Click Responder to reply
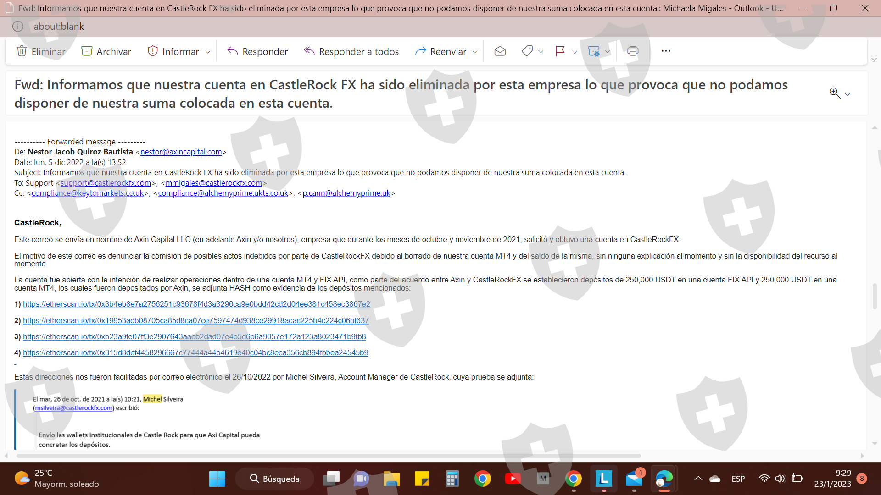881x495 pixels. (x=257, y=51)
